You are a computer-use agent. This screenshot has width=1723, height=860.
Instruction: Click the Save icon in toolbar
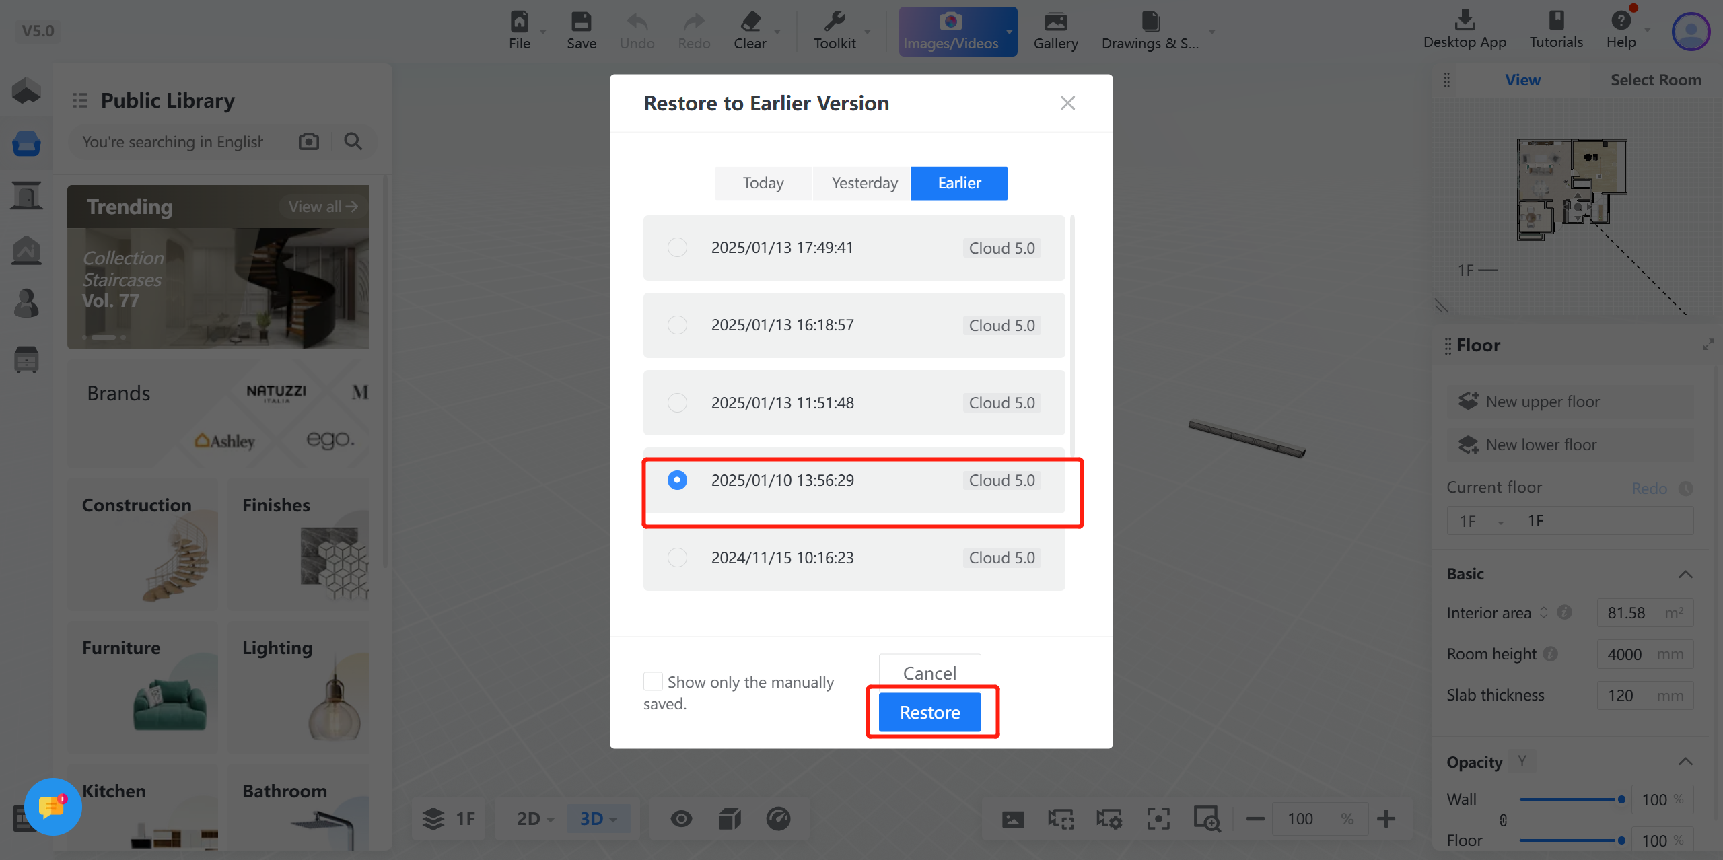coord(581,22)
